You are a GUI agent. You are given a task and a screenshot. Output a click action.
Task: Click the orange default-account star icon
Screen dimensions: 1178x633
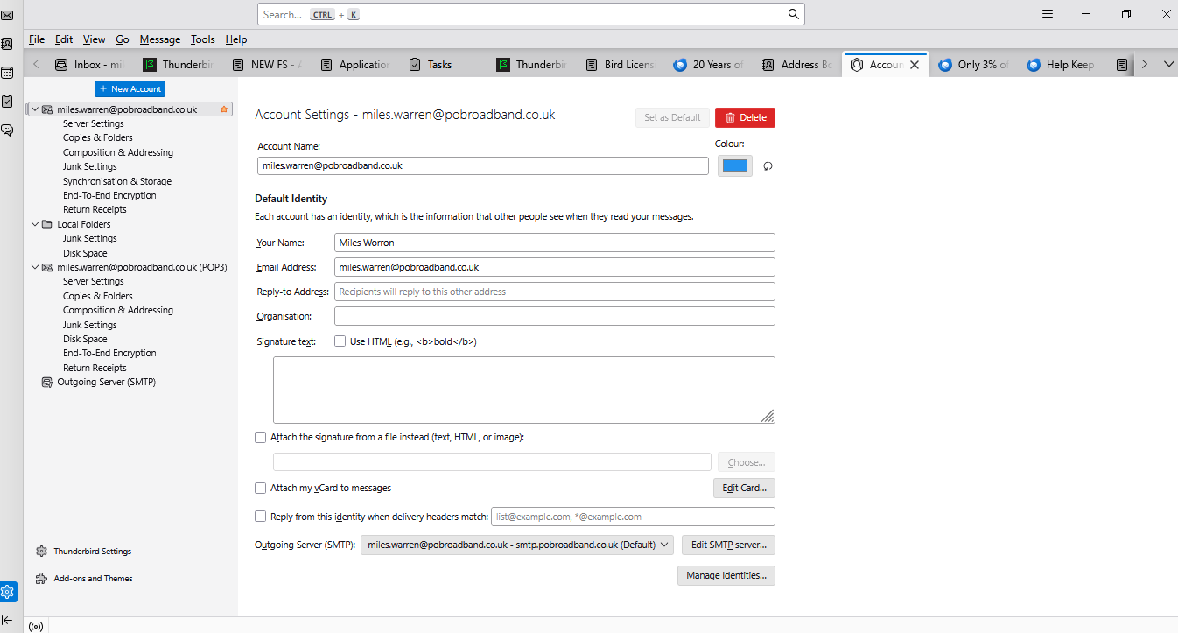pos(224,109)
